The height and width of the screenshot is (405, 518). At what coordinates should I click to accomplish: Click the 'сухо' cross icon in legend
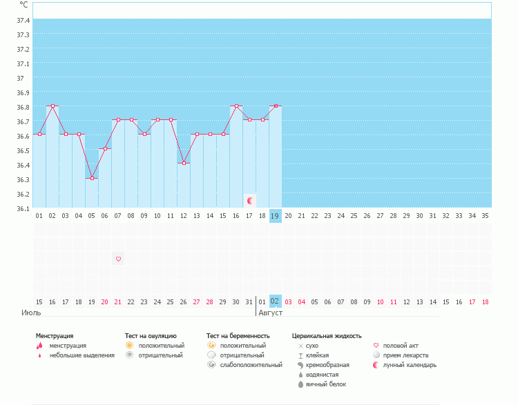click(300, 346)
